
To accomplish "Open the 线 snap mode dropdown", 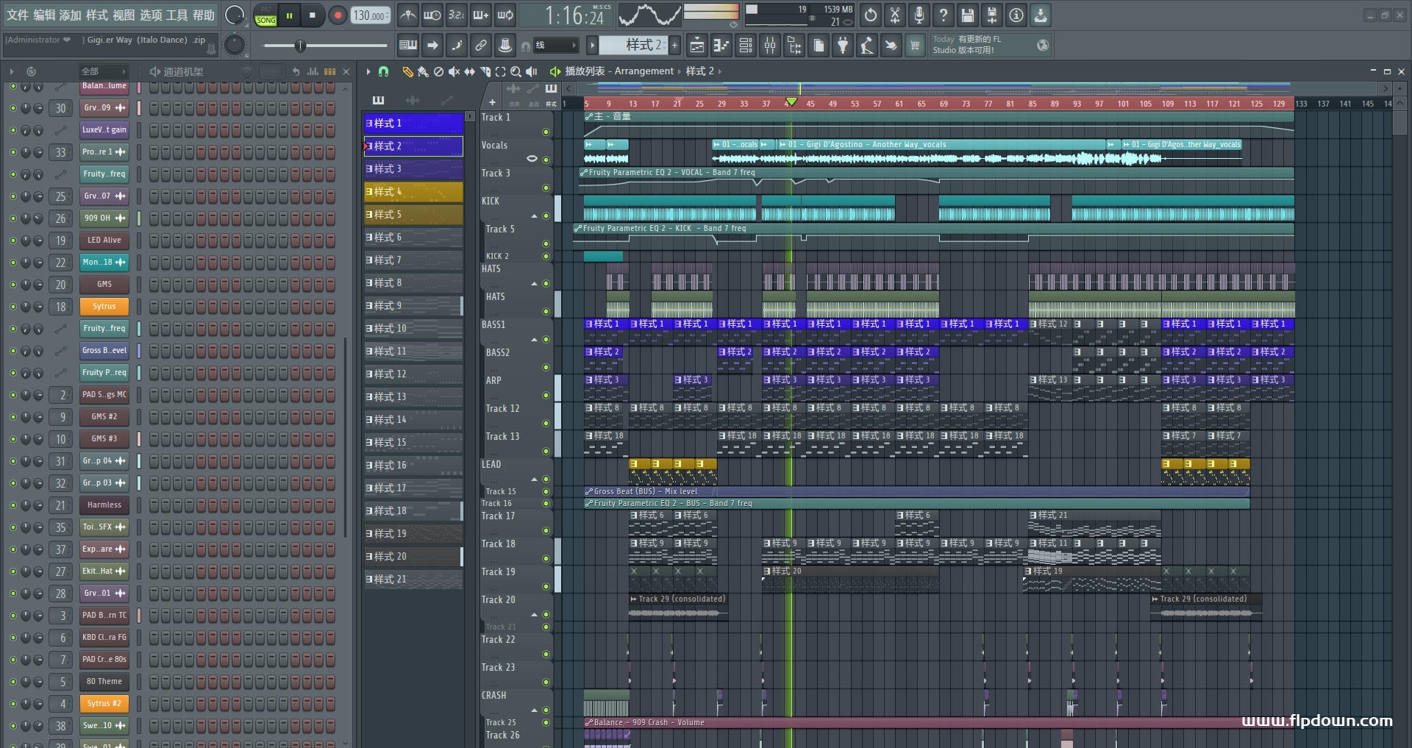I will click(556, 46).
